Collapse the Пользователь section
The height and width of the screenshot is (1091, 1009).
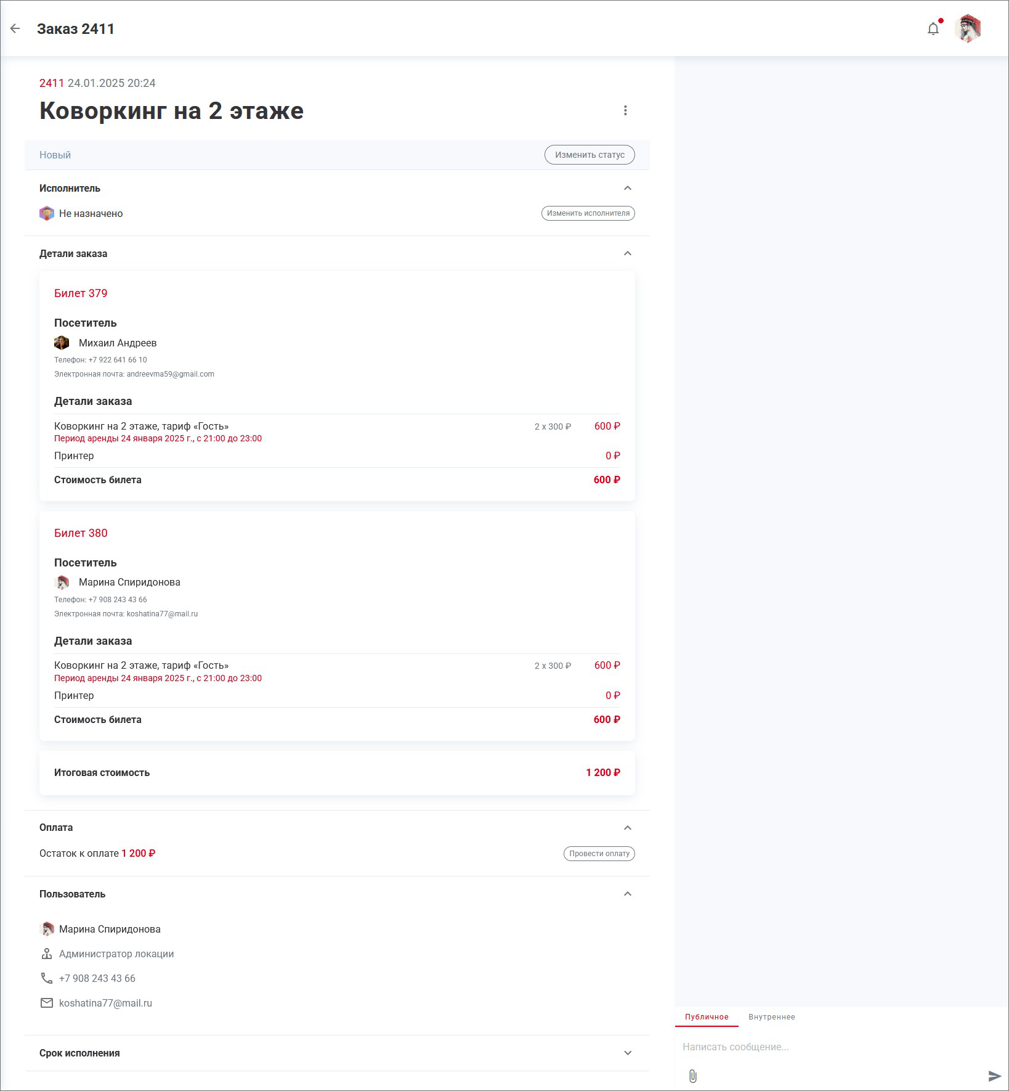628,894
